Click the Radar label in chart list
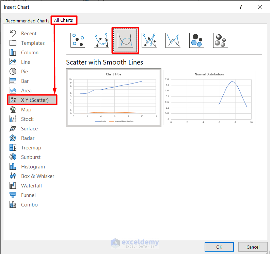The height and width of the screenshot is (254, 270). [28, 138]
